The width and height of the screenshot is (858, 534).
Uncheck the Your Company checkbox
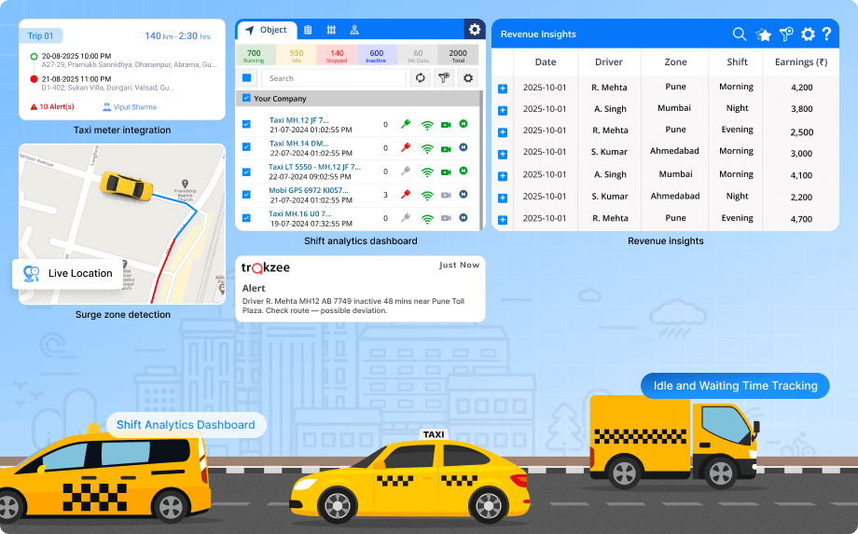[246, 99]
